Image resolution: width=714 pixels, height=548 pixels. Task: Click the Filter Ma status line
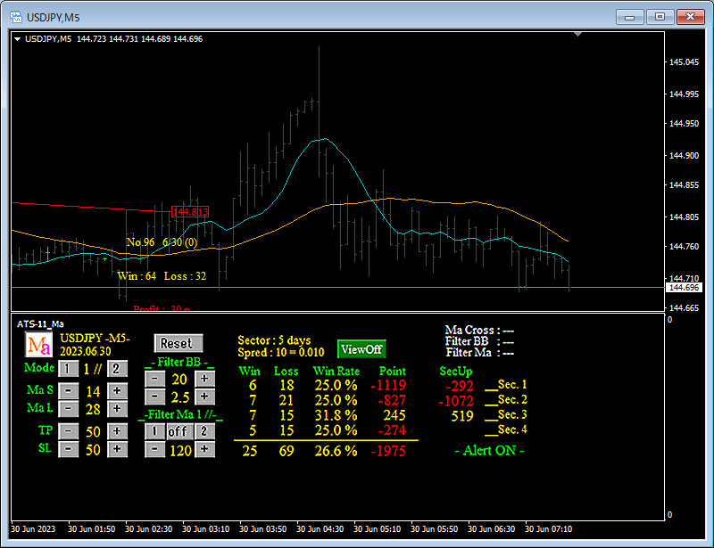pyautogui.click(x=479, y=353)
